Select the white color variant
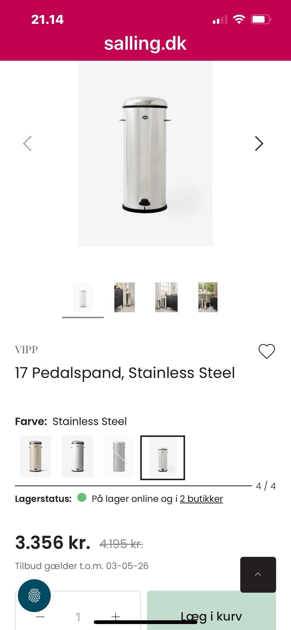This screenshot has height=630, width=291. tap(78, 456)
